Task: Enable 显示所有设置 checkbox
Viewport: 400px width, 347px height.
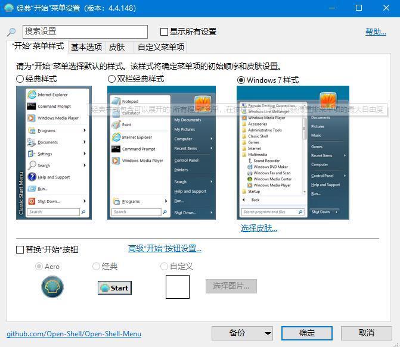Action: pos(165,32)
